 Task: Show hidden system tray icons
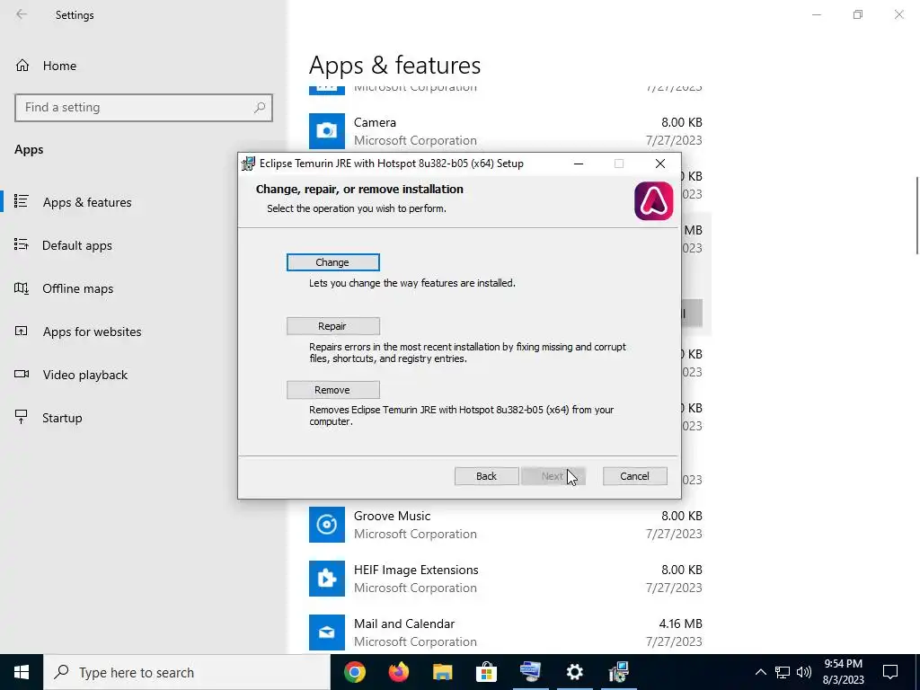point(760,672)
